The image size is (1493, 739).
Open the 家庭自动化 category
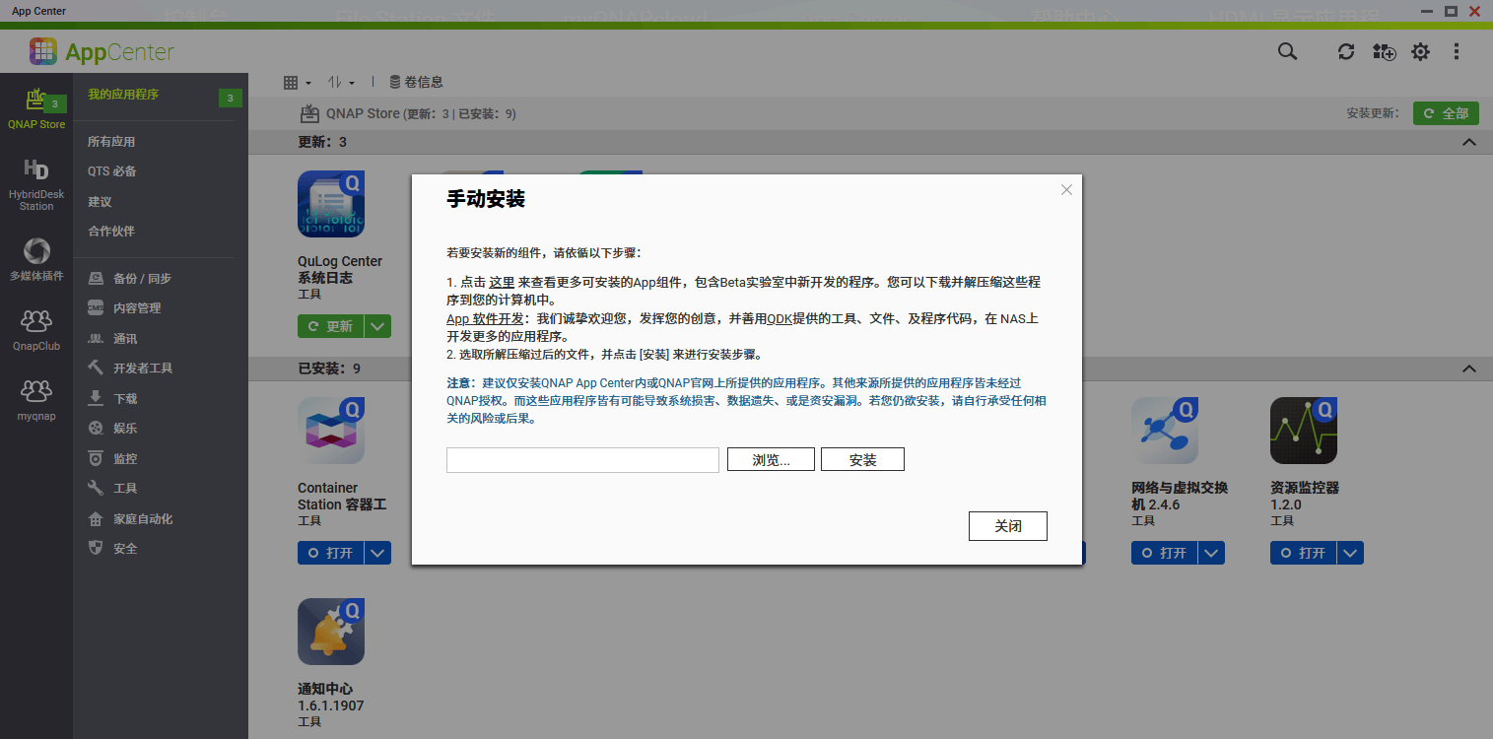click(x=130, y=519)
